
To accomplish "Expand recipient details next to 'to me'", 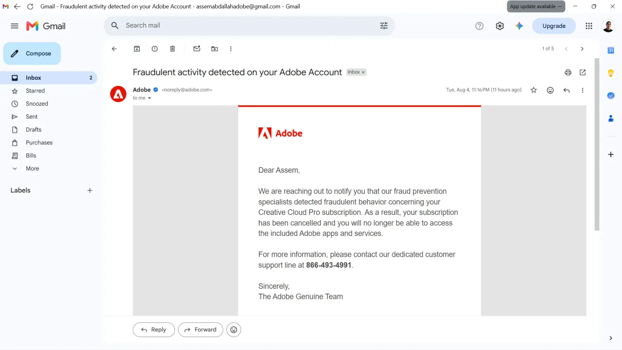I will tap(149, 98).
